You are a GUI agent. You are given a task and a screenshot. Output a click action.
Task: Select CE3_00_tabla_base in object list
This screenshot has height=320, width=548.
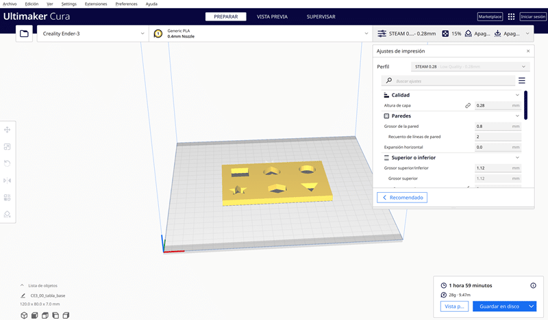coord(47,295)
